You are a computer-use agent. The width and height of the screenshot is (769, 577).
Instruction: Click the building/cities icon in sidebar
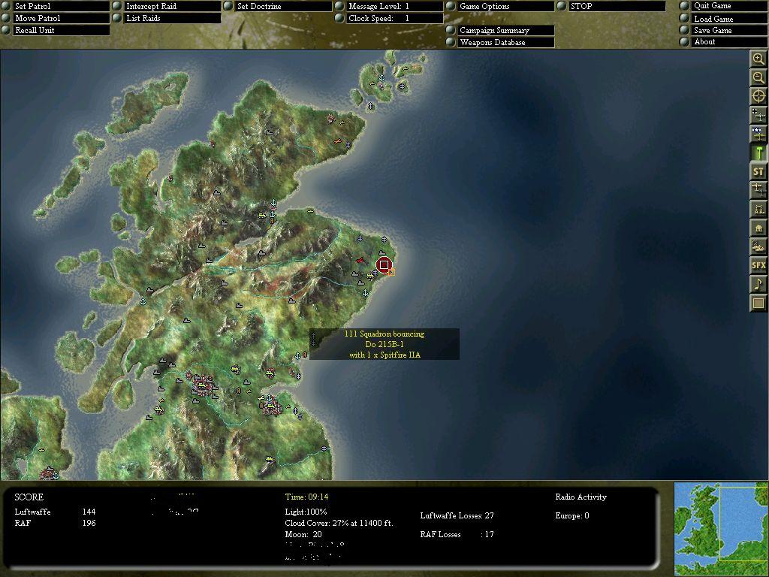pyautogui.click(x=758, y=228)
